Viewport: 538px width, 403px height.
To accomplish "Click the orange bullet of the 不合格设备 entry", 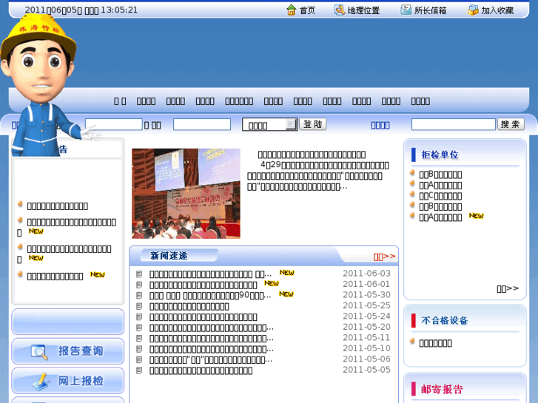I will (412, 342).
